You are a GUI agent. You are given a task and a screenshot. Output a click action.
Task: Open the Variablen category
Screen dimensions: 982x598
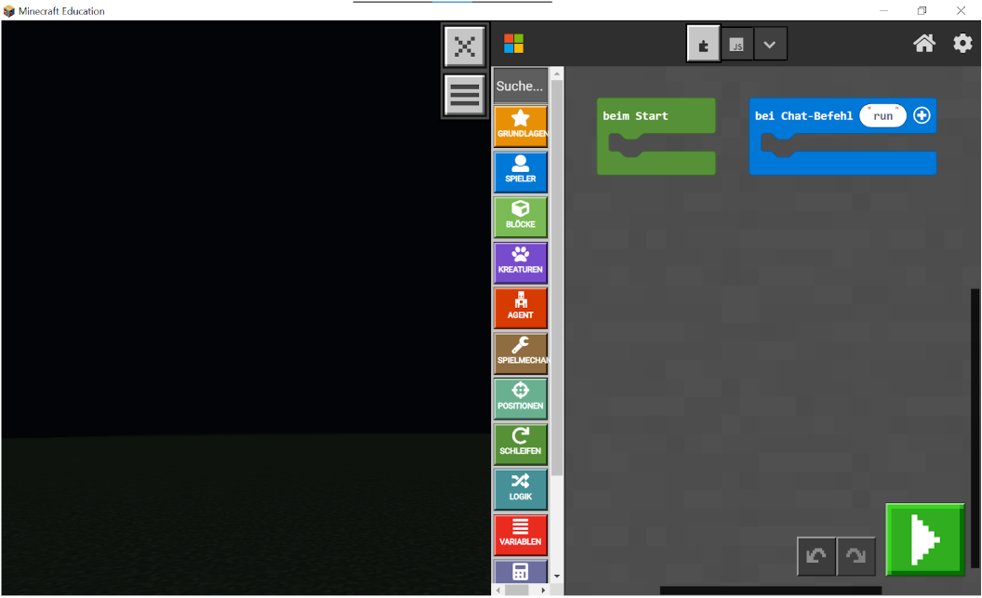(x=521, y=535)
